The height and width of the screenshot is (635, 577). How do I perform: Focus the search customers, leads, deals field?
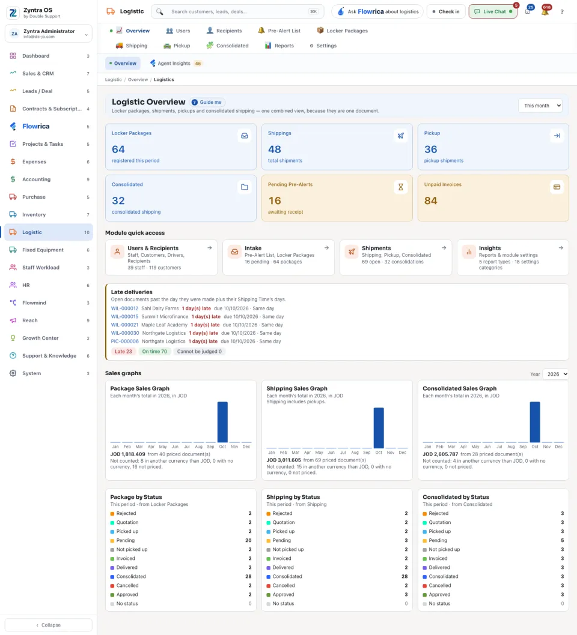tap(237, 12)
